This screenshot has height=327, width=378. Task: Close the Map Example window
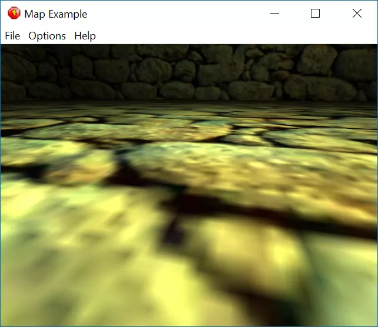[x=357, y=14]
